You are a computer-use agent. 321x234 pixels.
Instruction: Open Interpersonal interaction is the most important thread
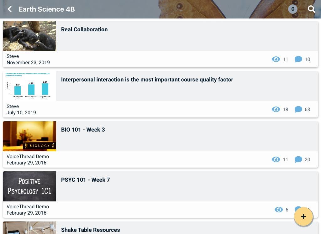click(147, 80)
